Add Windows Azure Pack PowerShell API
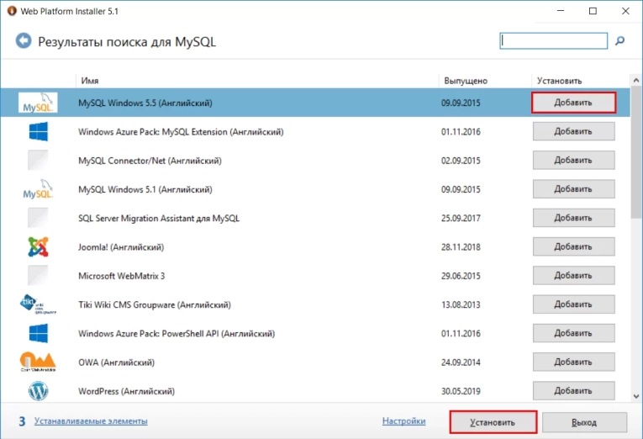Screen dimensions: 643x439 (574, 333)
